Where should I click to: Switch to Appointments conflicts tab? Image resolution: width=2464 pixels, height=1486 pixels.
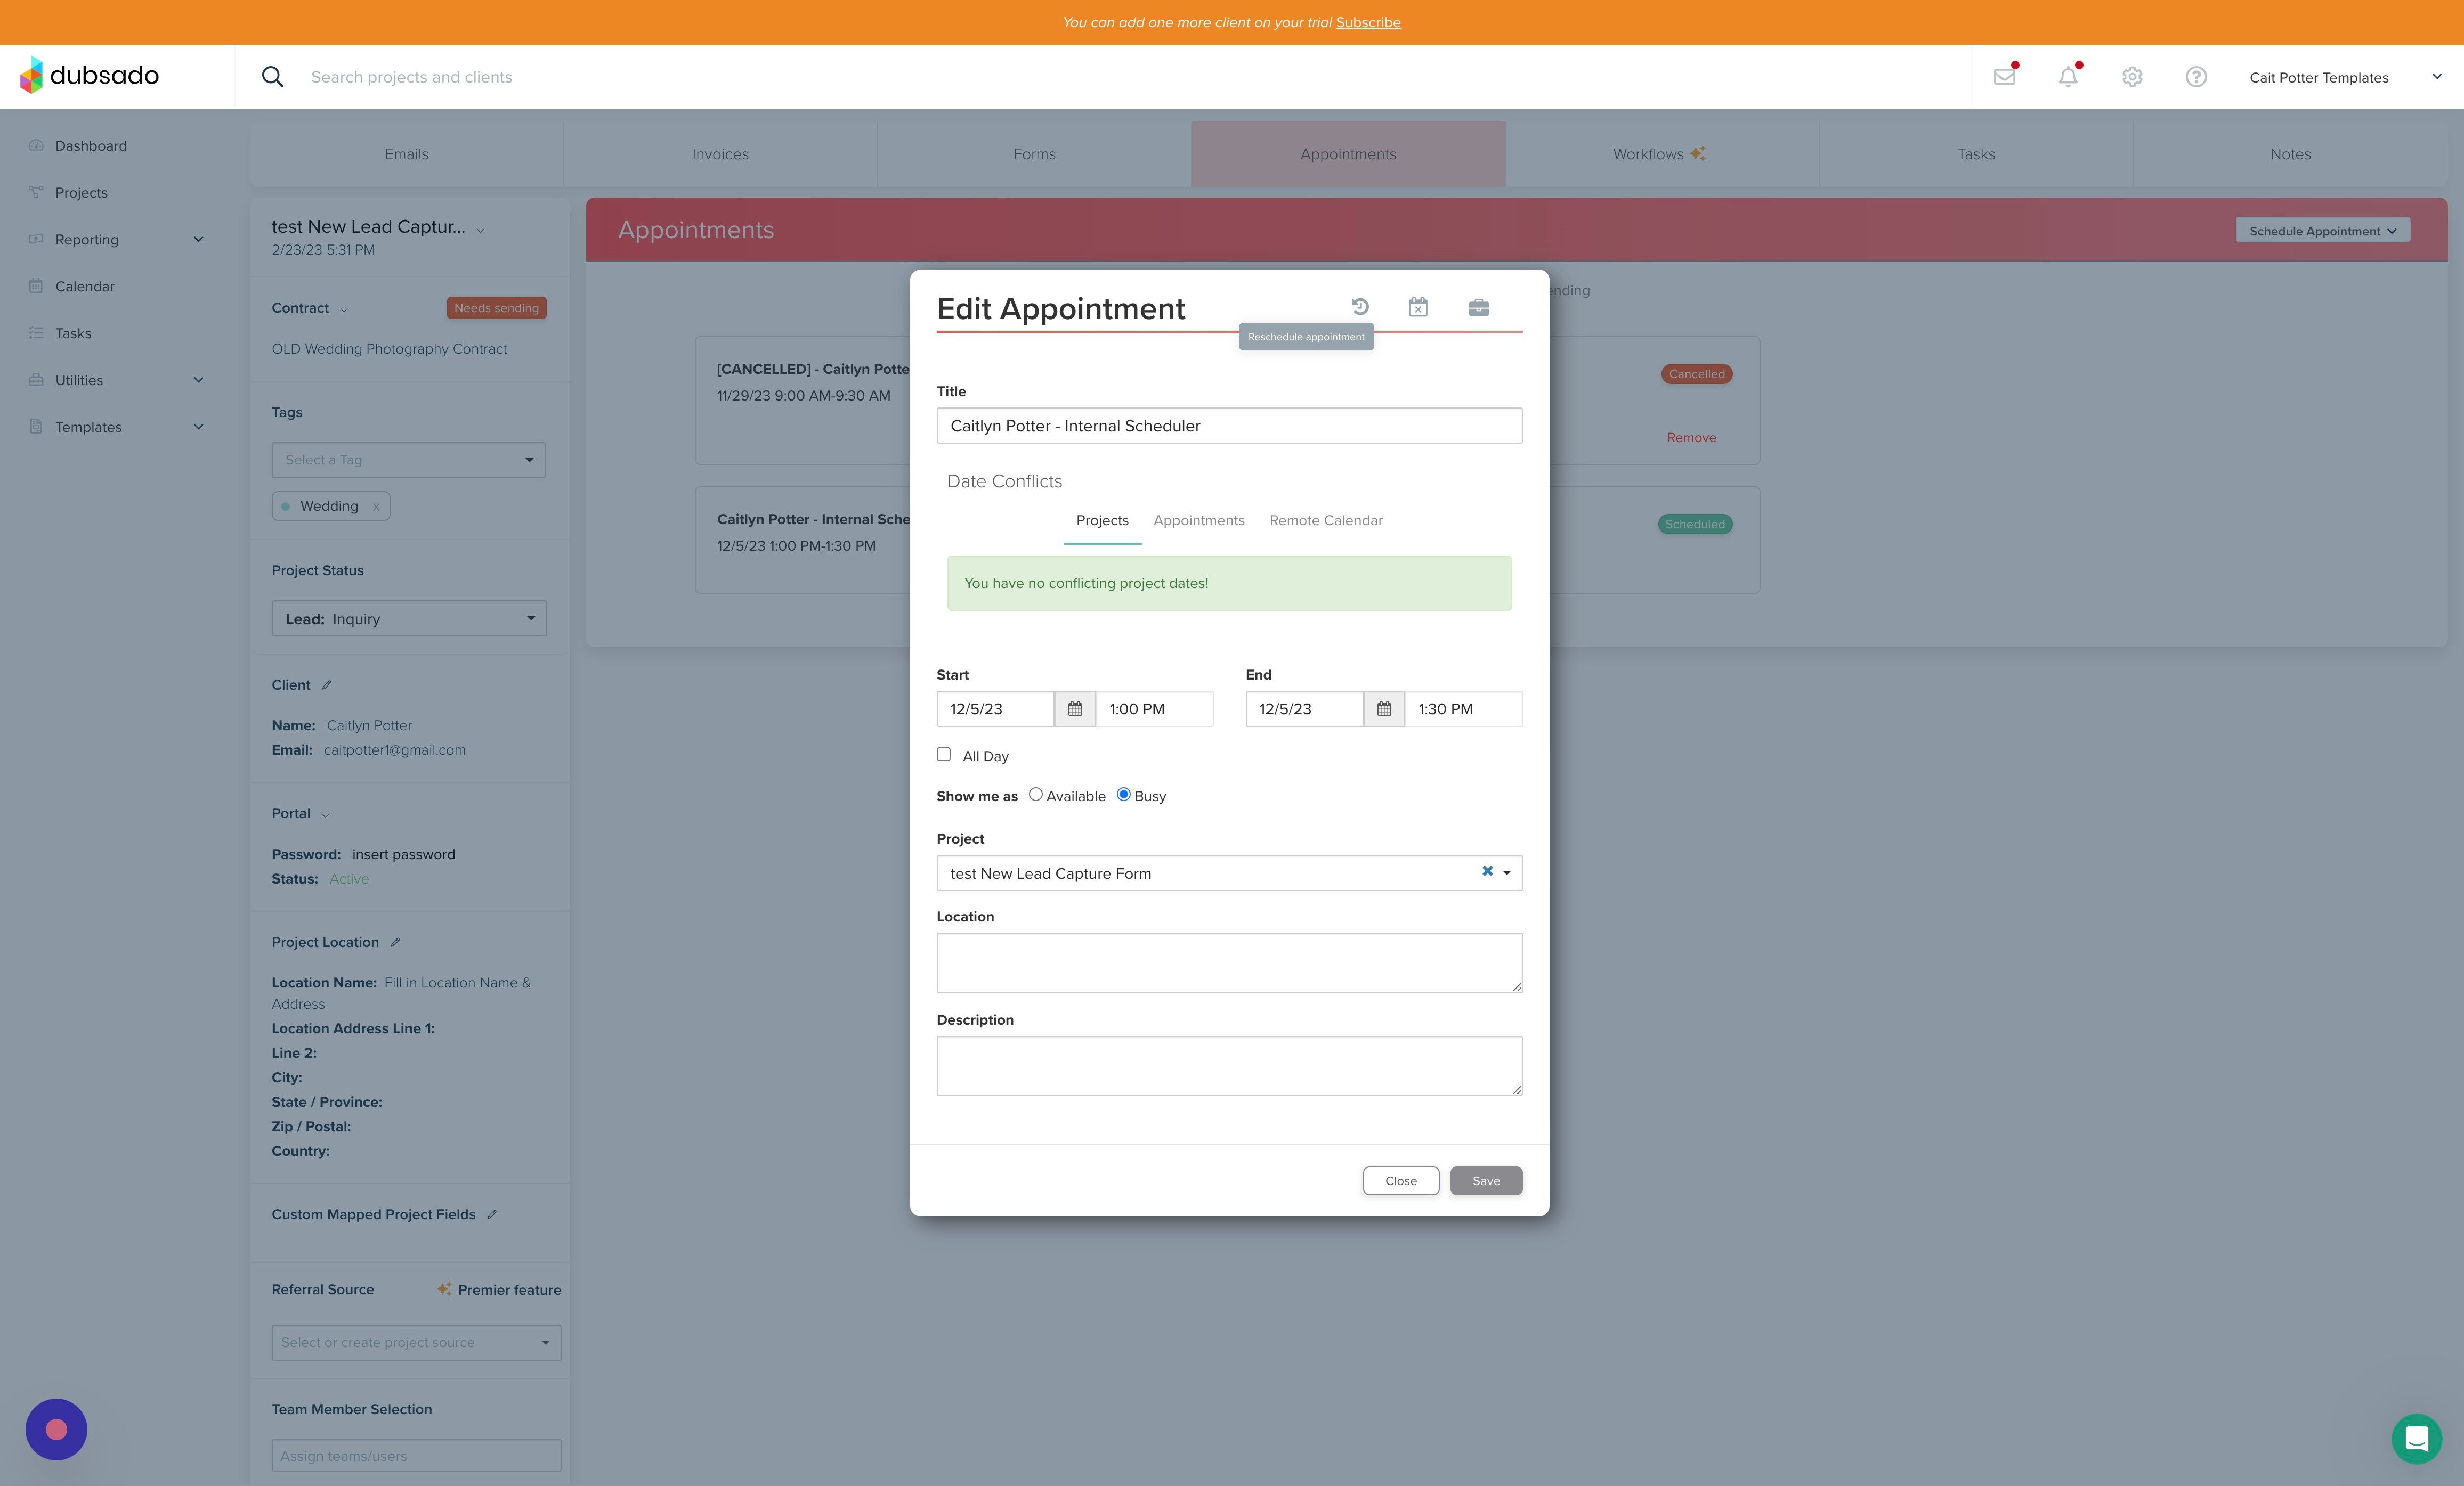[x=1198, y=521]
